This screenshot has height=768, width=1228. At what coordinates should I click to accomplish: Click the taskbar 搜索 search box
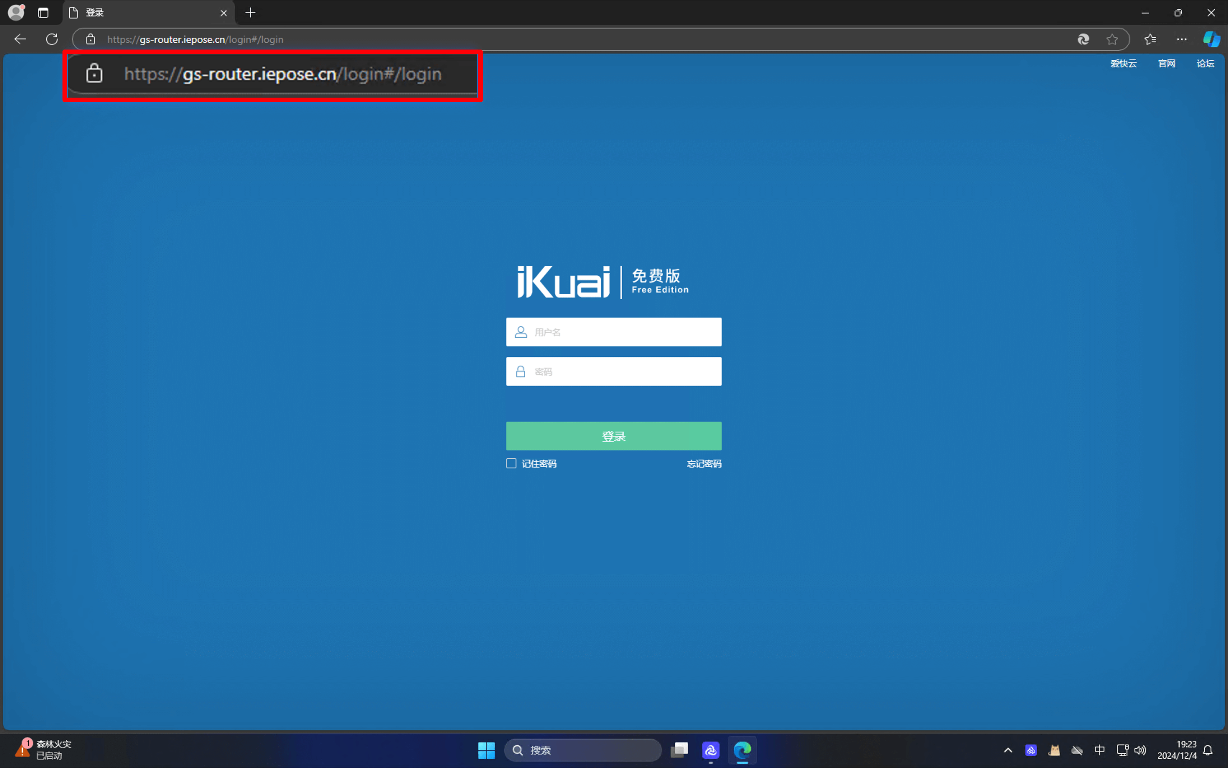[x=583, y=750]
